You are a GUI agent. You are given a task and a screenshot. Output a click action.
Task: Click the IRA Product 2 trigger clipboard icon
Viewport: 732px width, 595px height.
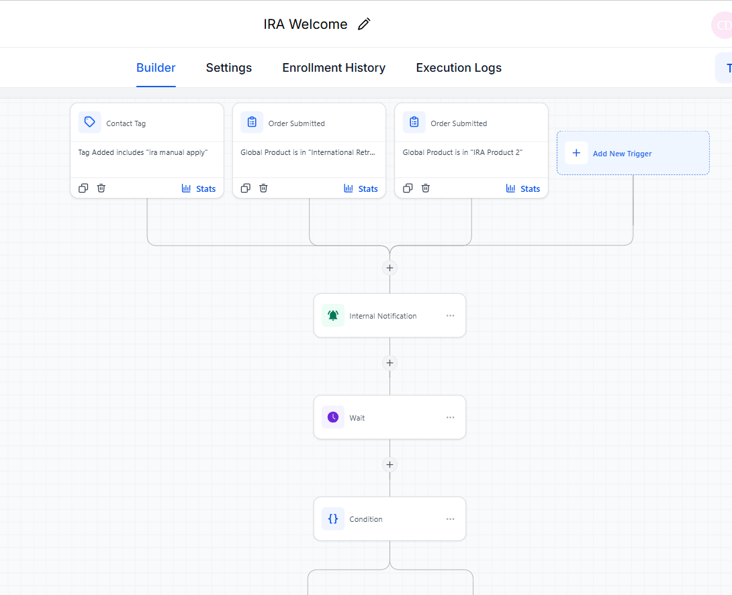(x=414, y=122)
